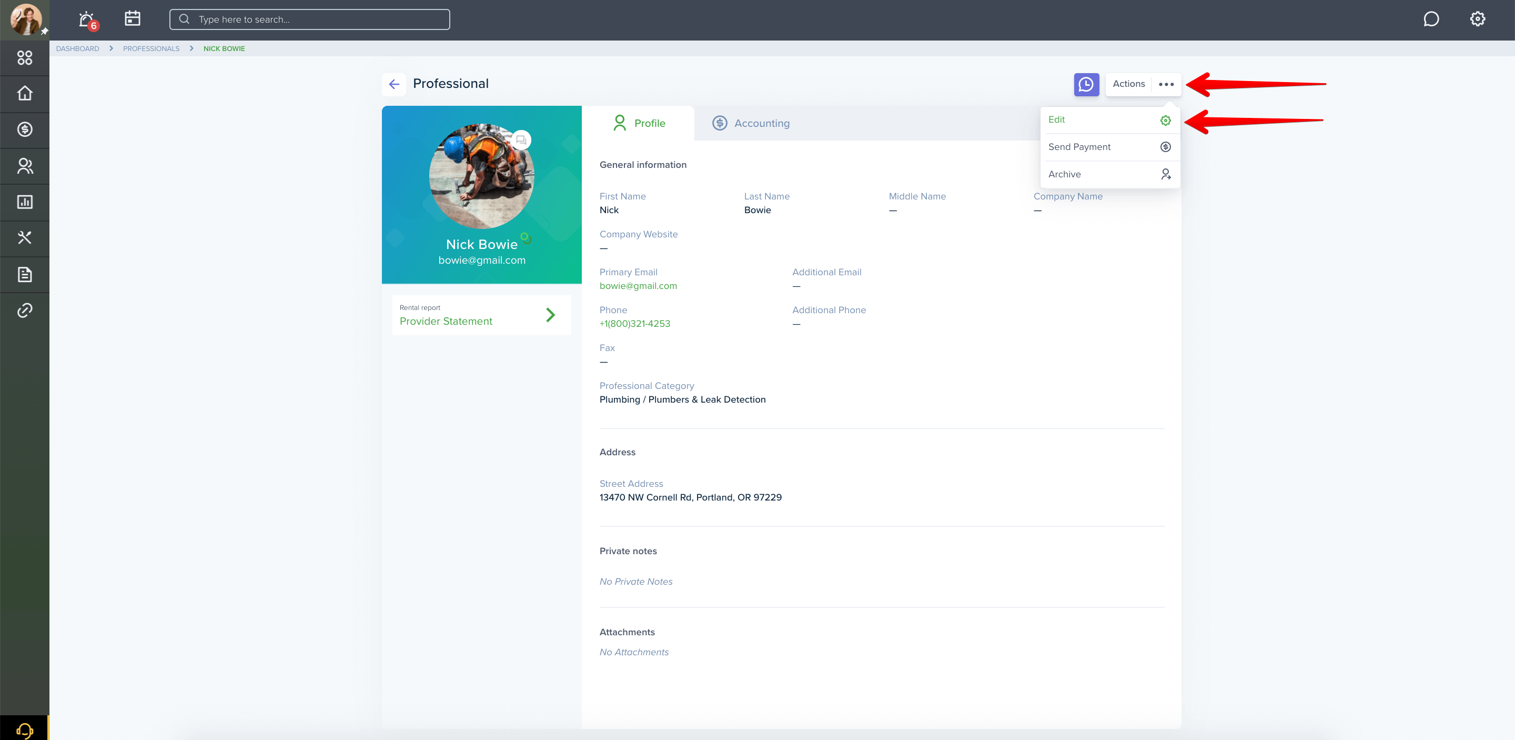The image size is (1515, 740).
Task: Open the Provider Statement rental report
Action: [482, 315]
